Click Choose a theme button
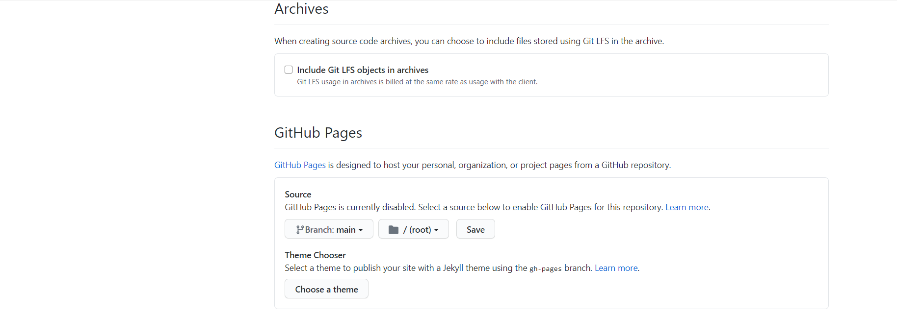Image resolution: width=897 pixels, height=316 pixels. (326, 289)
